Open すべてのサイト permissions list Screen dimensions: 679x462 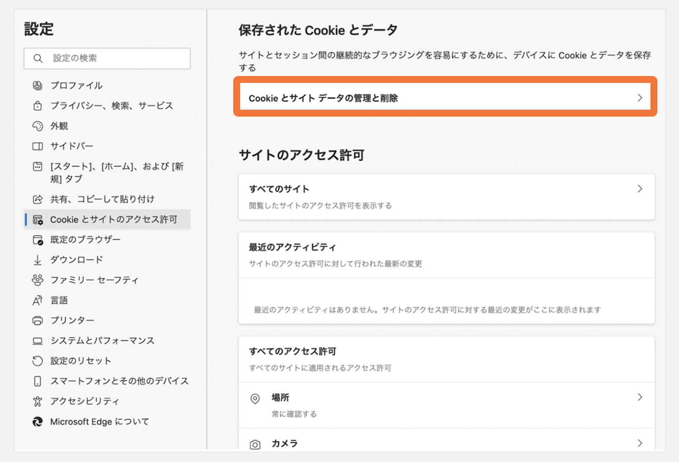click(x=447, y=197)
